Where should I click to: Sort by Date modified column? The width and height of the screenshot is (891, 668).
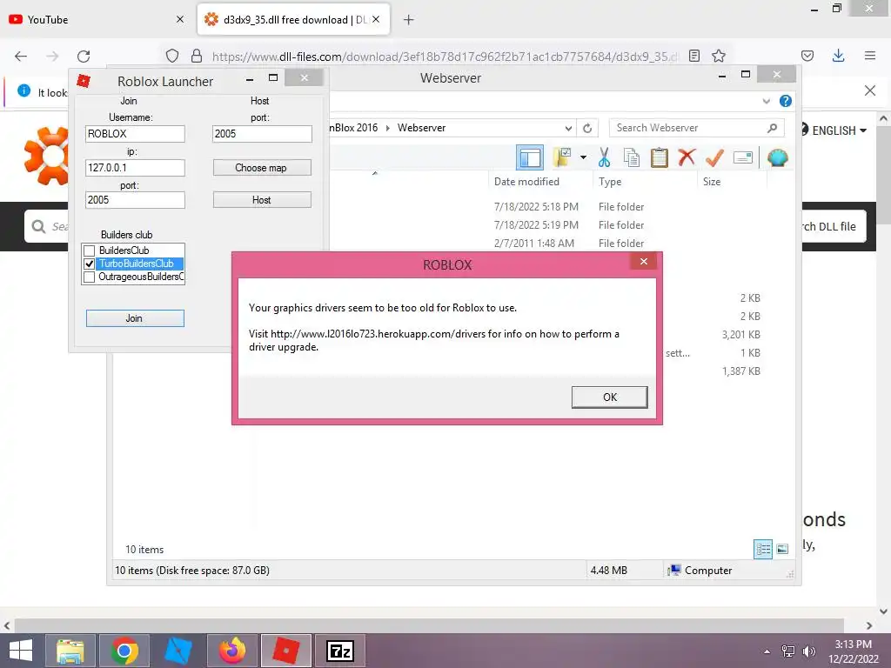526,182
